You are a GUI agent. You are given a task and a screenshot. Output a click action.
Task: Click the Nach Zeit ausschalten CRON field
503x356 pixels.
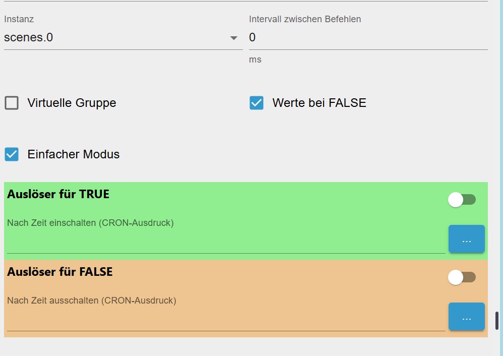(x=226, y=321)
